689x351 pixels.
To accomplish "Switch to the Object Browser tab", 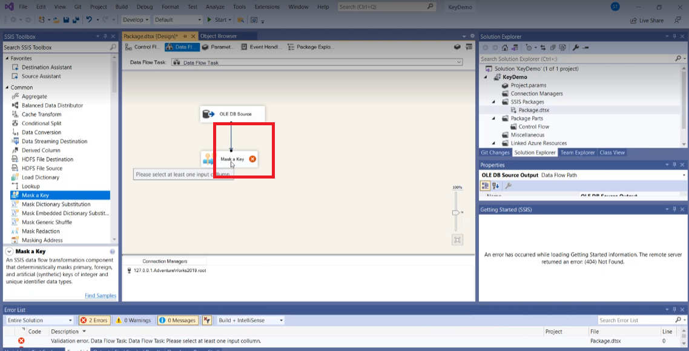I will (x=219, y=36).
